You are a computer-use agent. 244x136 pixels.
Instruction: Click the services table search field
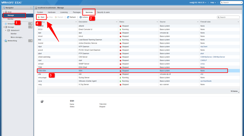pos(229,17)
